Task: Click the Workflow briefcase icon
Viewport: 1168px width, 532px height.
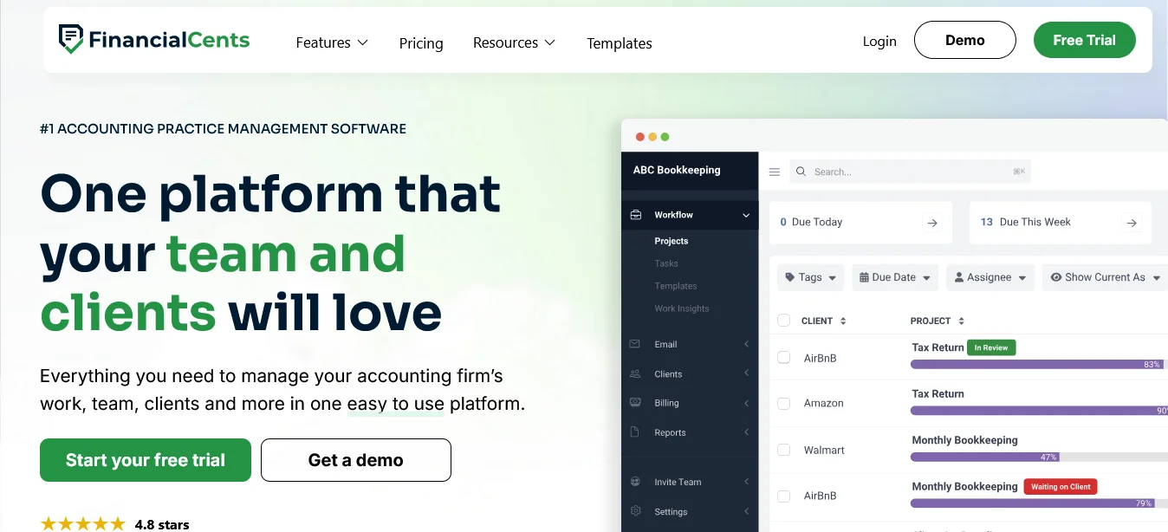Action: 636,215
